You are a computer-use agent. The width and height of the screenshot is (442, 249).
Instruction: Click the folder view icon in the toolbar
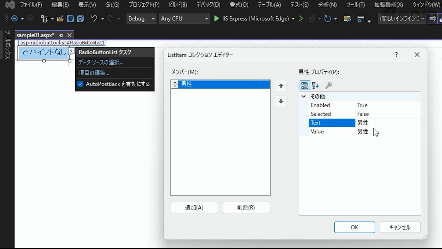[347, 19]
